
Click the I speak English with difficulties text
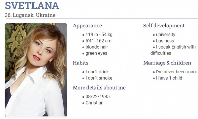pos(173,50)
